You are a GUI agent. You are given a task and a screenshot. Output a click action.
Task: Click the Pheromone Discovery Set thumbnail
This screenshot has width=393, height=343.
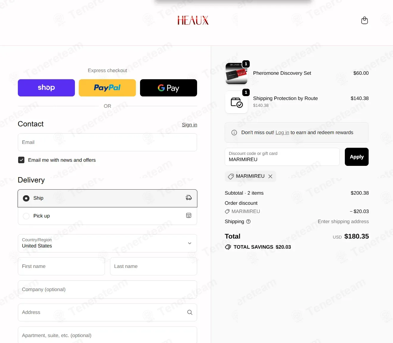pyautogui.click(x=237, y=74)
